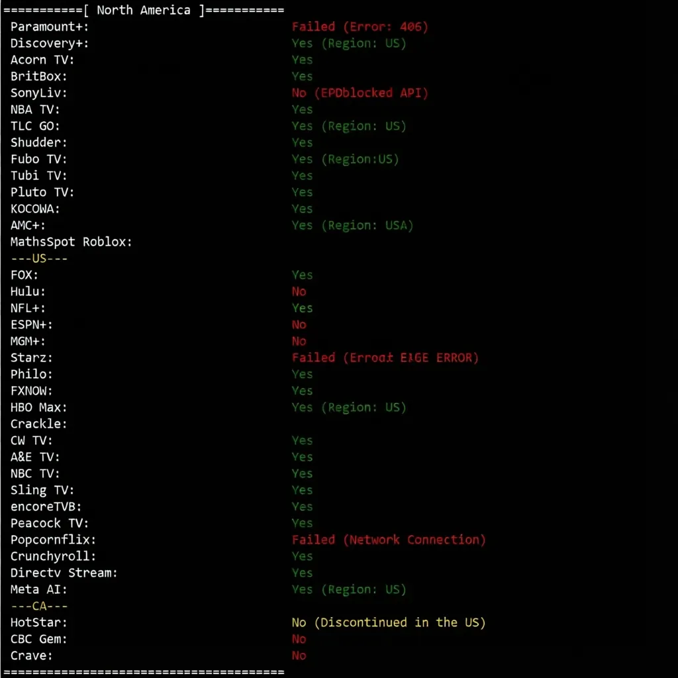Click the 'Fubo TV:' label
Screen dimensions: 678x678
coord(38,159)
